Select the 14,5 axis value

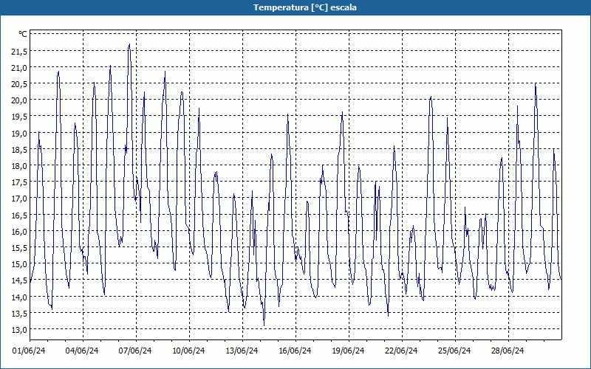tap(19, 280)
